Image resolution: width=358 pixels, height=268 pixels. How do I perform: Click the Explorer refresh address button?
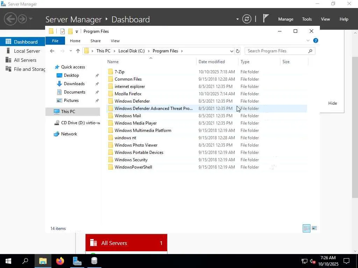click(238, 51)
